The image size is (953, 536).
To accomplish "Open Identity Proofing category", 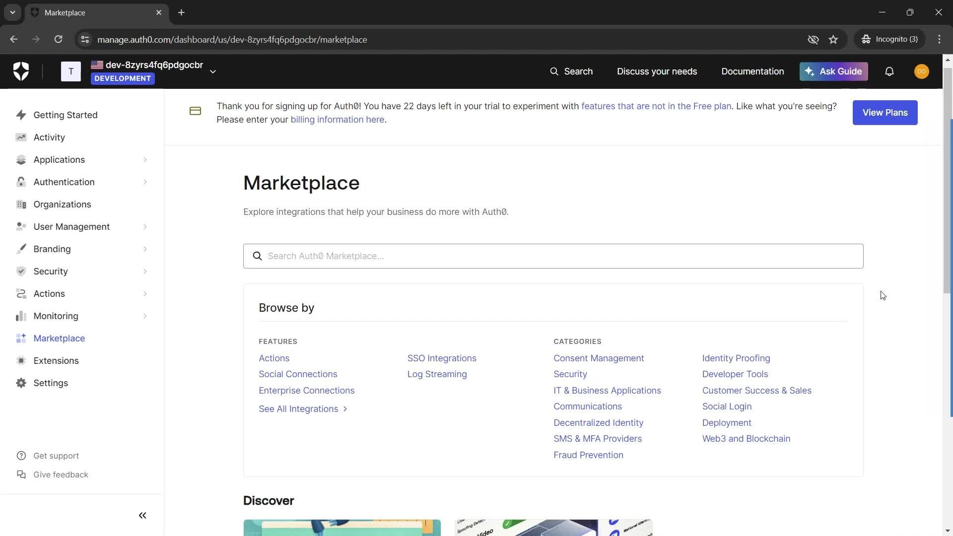I will point(736,358).
